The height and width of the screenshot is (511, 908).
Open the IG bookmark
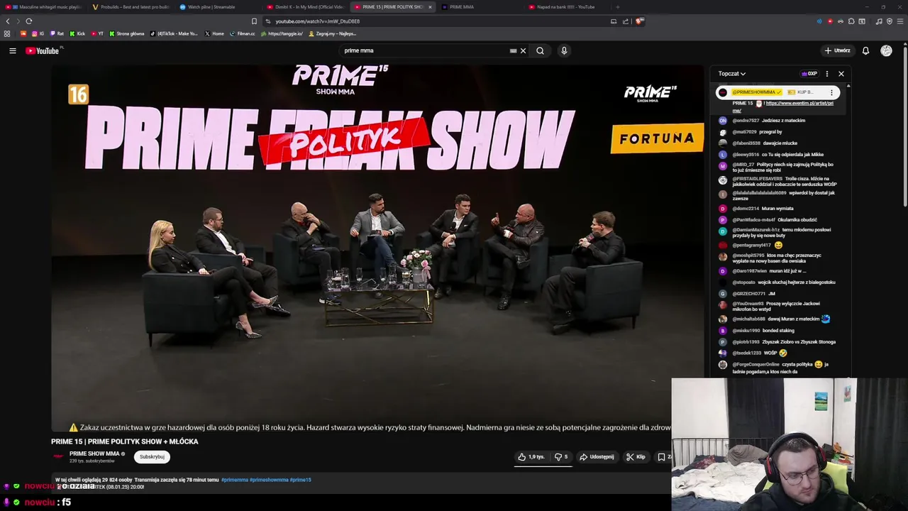pyautogui.click(x=38, y=33)
